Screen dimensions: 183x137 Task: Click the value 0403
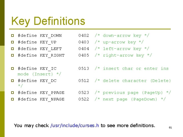[x=84, y=42]
